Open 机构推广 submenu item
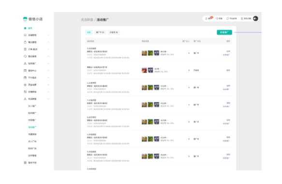 coord(32,113)
